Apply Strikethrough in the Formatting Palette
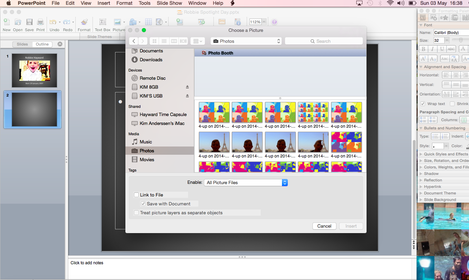The height and width of the screenshot is (280, 469). (452, 49)
